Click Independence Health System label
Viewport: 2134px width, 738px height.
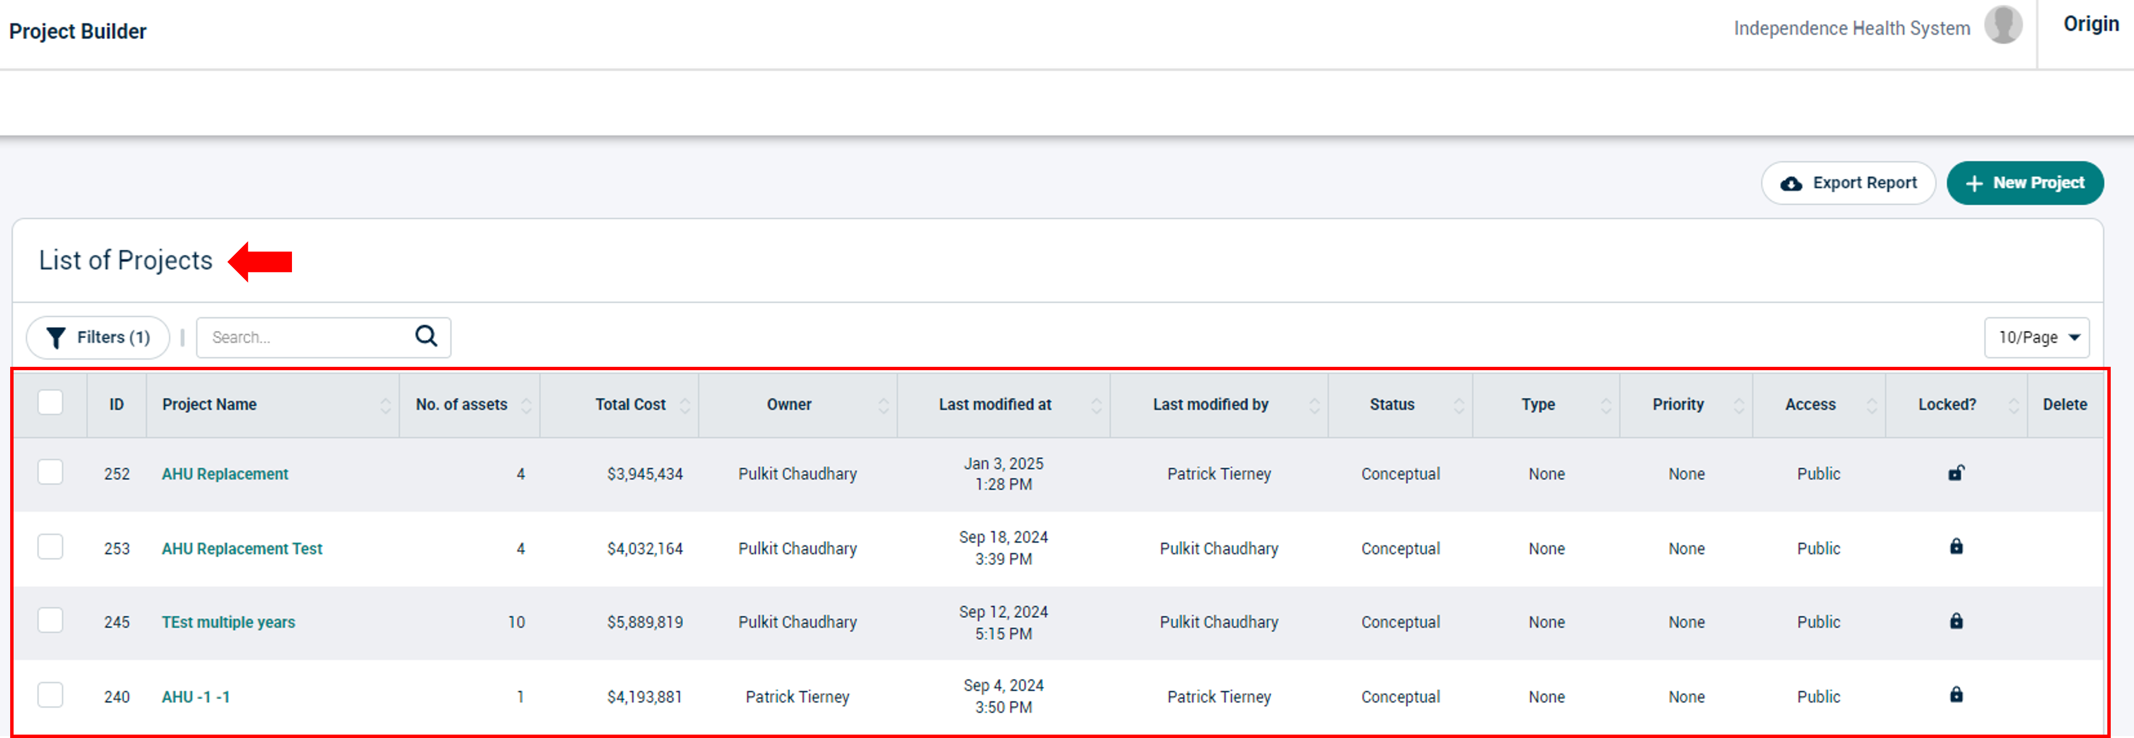1852,28
